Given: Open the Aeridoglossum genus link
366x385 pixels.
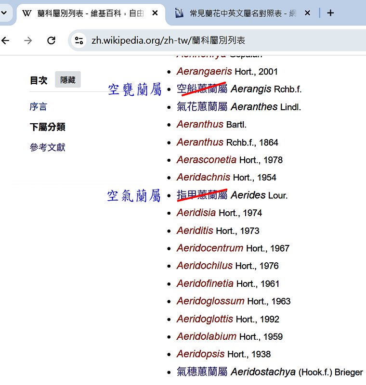Looking at the screenshot, I should [x=210, y=301].
